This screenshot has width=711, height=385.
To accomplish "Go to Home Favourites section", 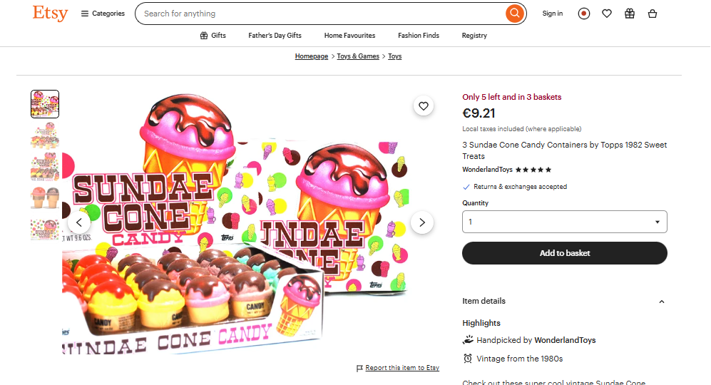I will pos(349,36).
